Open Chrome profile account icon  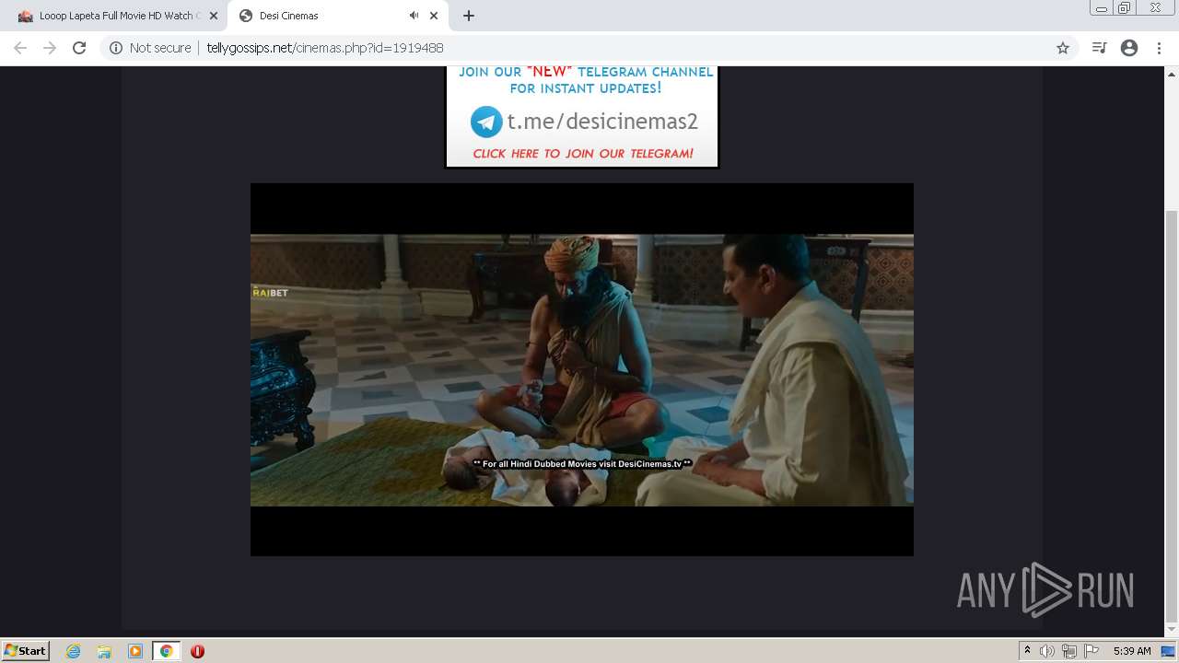coord(1129,48)
